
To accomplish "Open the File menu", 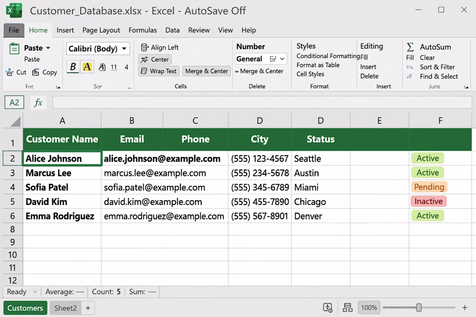I will (x=14, y=30).
